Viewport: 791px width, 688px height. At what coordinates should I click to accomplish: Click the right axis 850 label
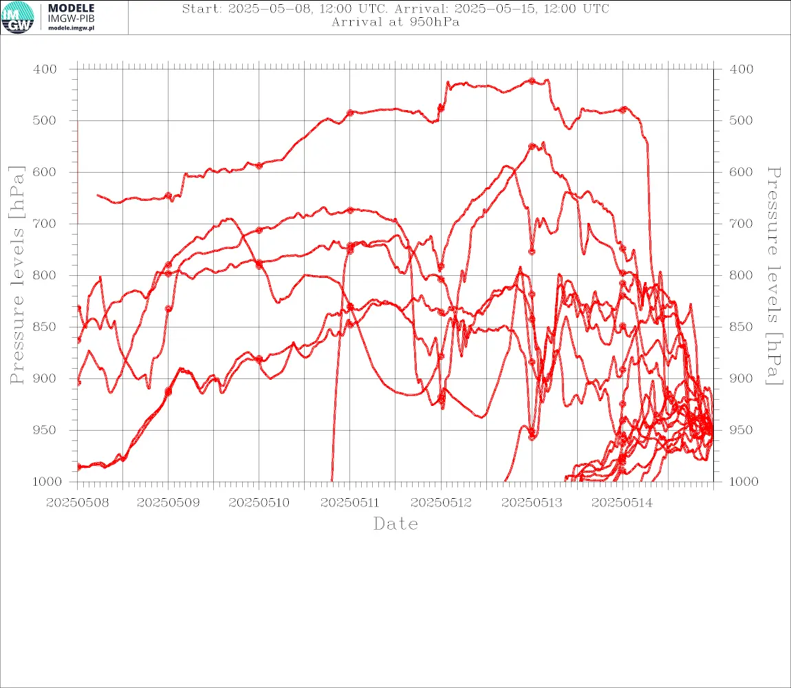741,327
